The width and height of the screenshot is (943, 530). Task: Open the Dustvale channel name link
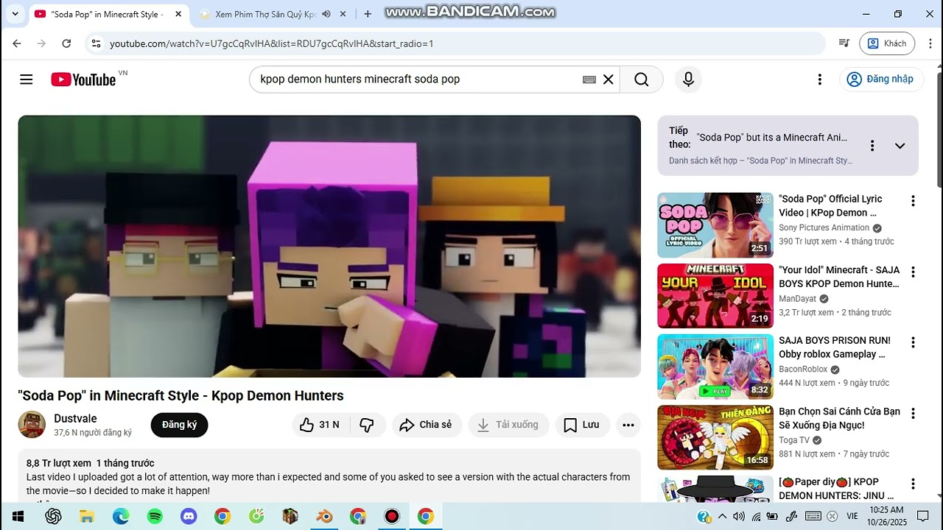[75, 418]
